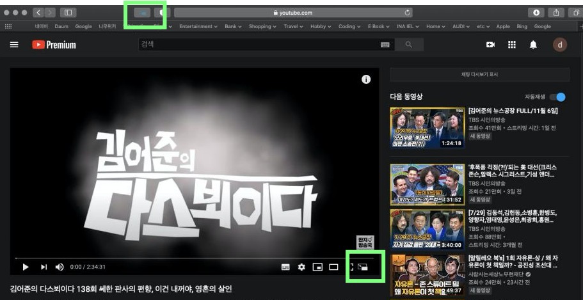The height and width of the screenshot is (300, 583).
Task: Show notifications via bell icon
Action: pyautogui.click(x=533, y=45)
